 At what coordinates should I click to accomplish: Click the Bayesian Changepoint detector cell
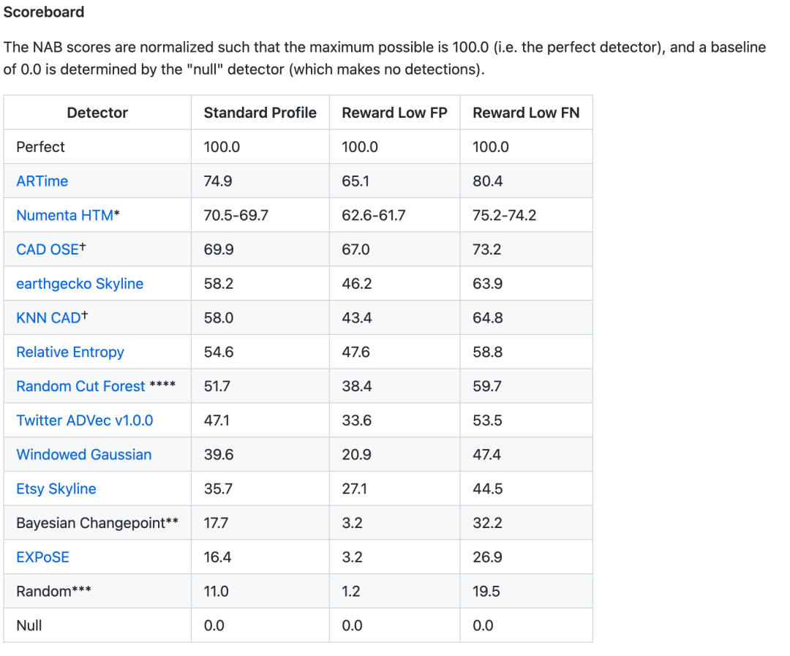pos(97,523)
